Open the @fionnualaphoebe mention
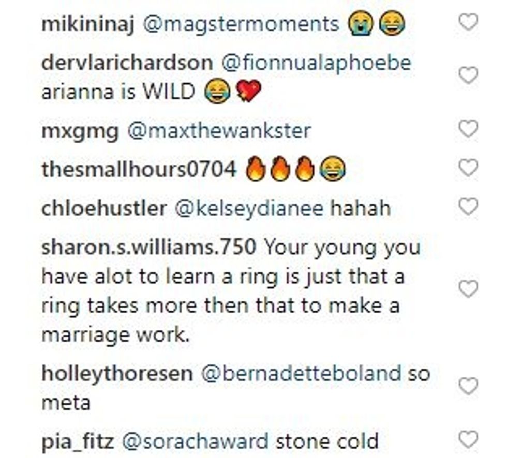This screenshot has width=507, height=458. pyautogui.click(x=316, y=64)
